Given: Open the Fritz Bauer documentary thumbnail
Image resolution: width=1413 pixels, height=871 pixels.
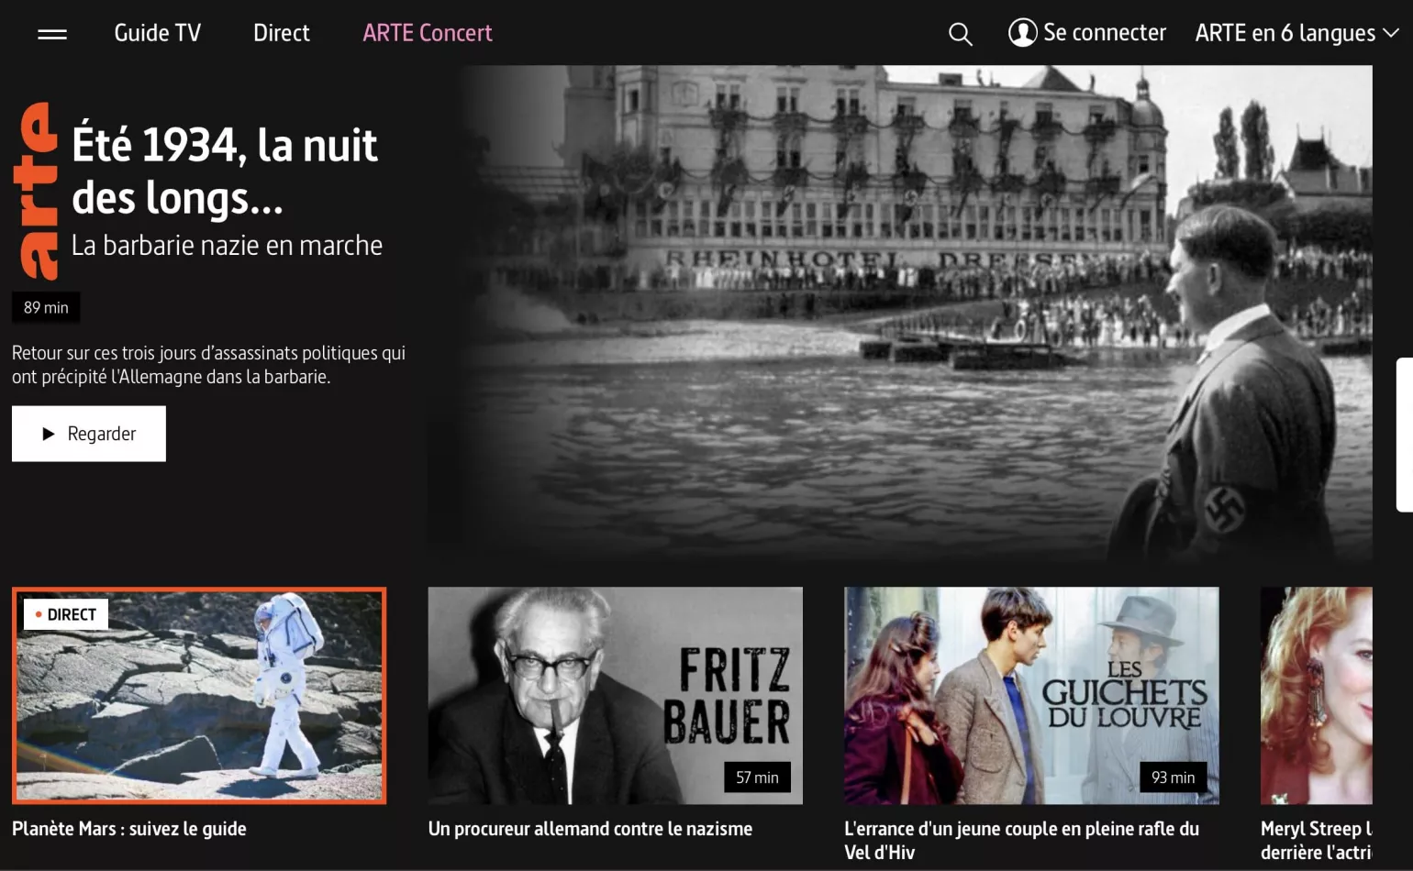Looking at the screenshot, I should coord(615,695).
